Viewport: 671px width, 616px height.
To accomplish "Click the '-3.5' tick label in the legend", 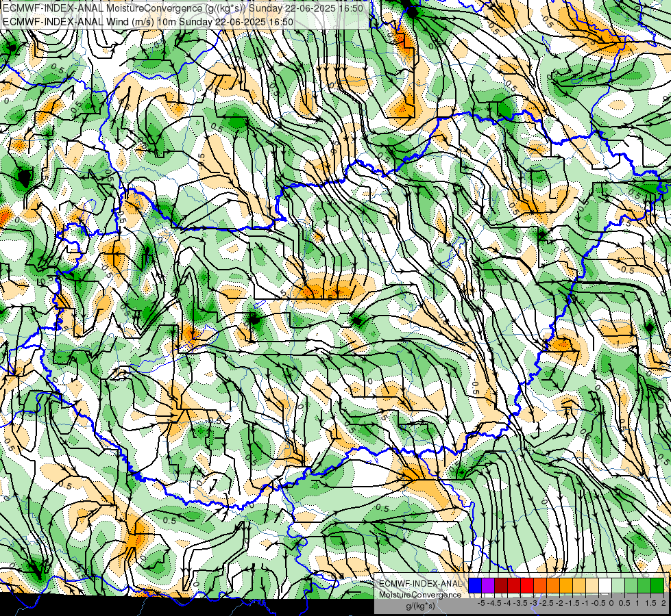I will tap(520, 603).
